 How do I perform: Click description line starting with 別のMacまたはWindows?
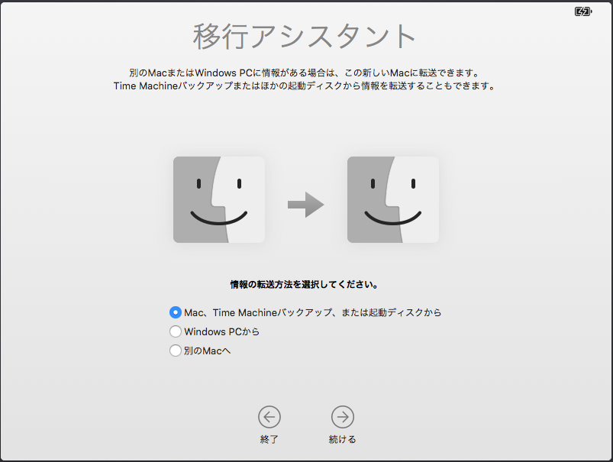tap(304, 73)
